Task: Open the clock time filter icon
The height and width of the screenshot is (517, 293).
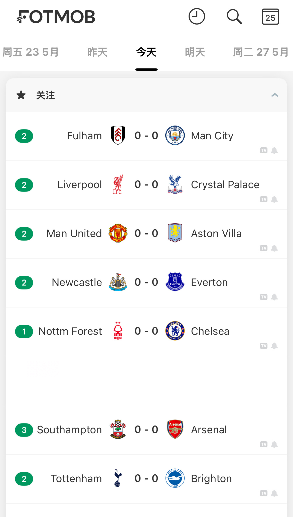Action: click(x=197, y=17)
